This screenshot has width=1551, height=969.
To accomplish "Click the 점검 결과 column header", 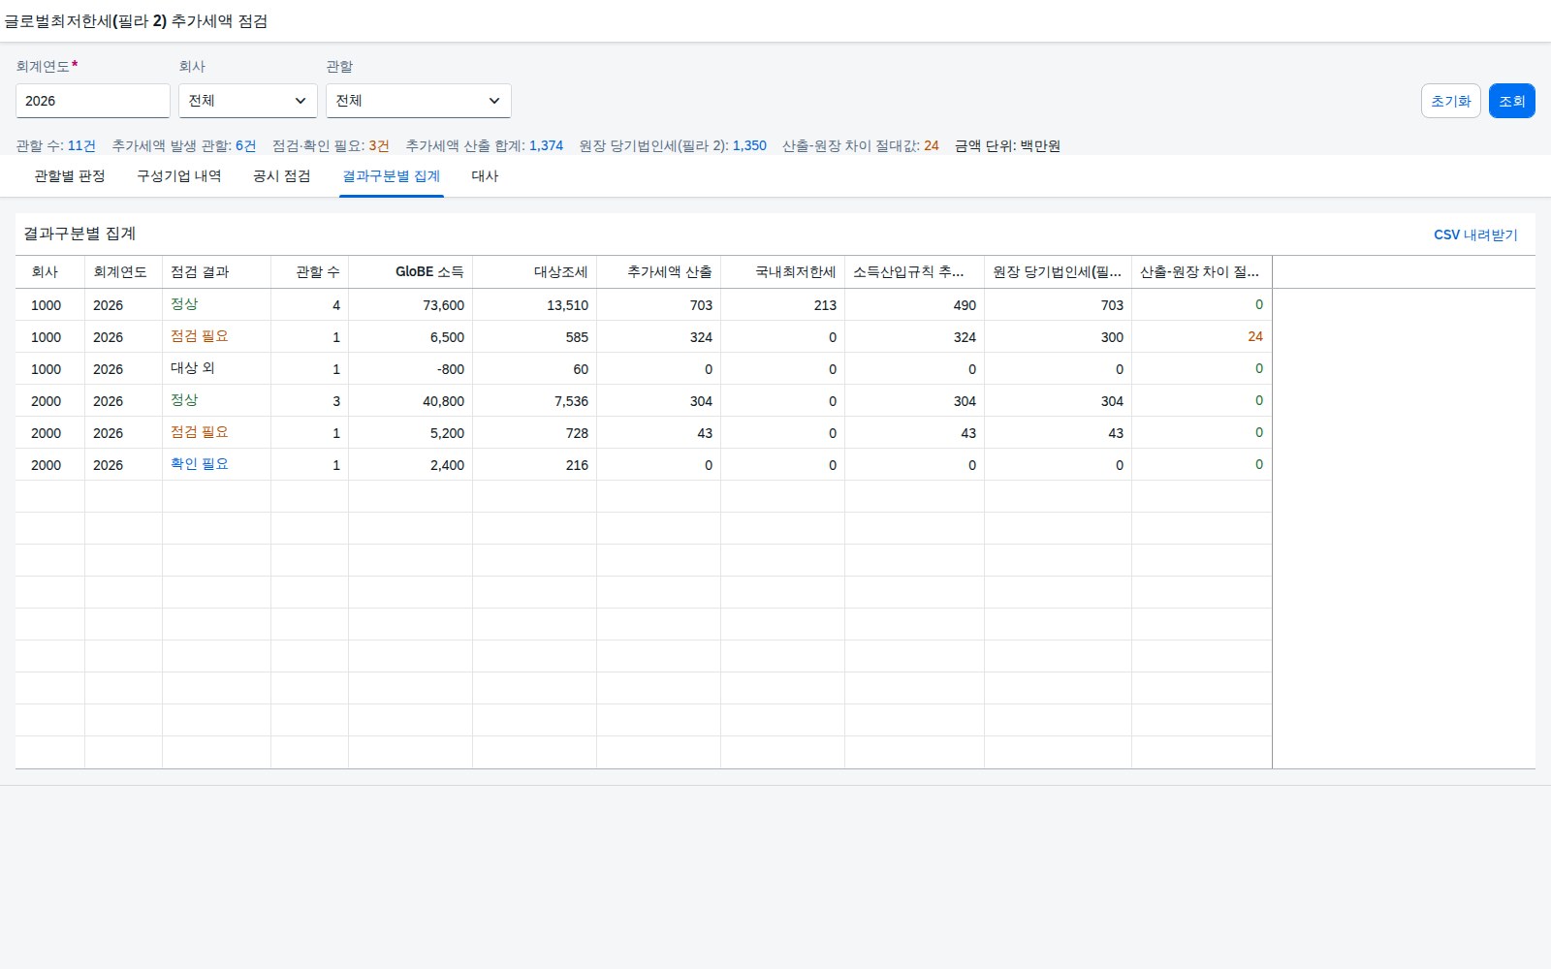I will [x=217, y=272].
